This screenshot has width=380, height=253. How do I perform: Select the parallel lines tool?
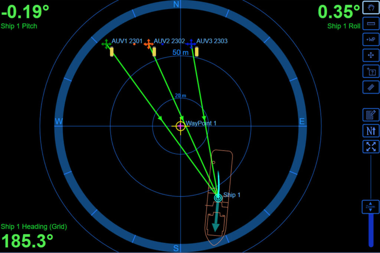click(371, 87)
